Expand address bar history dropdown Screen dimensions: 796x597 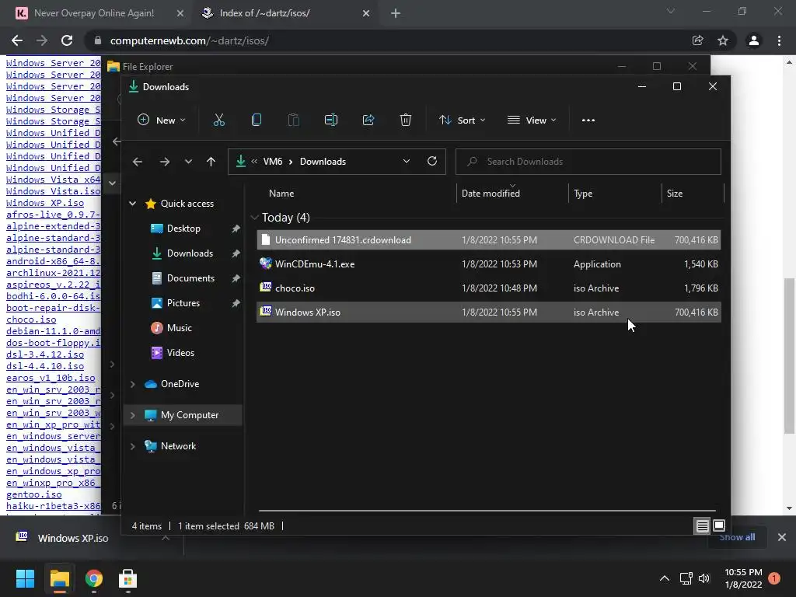(x=406, y=161)
